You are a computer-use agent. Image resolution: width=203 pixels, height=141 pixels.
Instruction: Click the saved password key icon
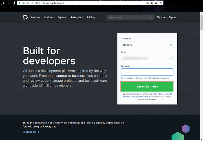point(147,3)
